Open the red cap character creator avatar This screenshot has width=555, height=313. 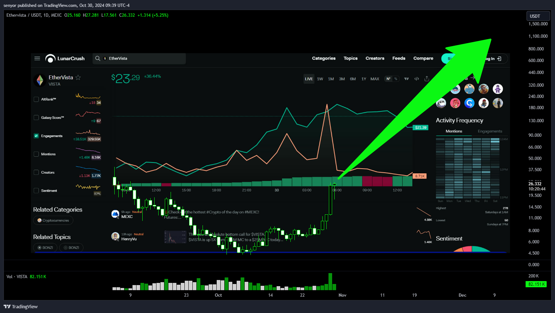pos(483,103)
